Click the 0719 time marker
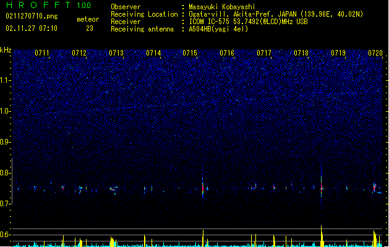The image size is (389, 247). pyautogui.click(x=338, y=53)
